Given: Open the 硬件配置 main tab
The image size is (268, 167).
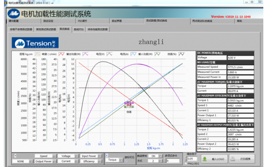Looking at the screenshot, I should point(14,21).
